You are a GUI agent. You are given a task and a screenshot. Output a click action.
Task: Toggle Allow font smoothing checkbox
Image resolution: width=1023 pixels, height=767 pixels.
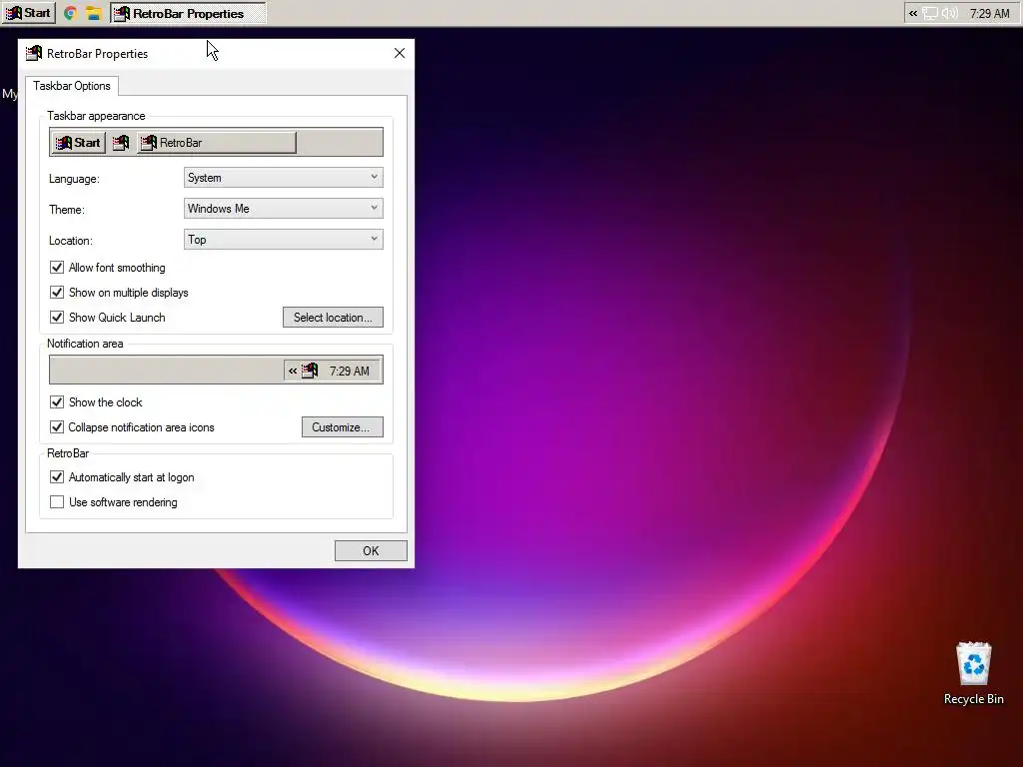(x=57, y=268)
